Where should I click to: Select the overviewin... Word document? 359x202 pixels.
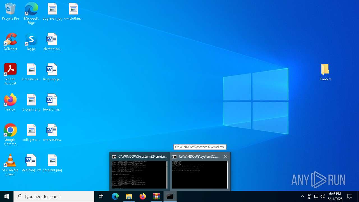click(52, 133)
